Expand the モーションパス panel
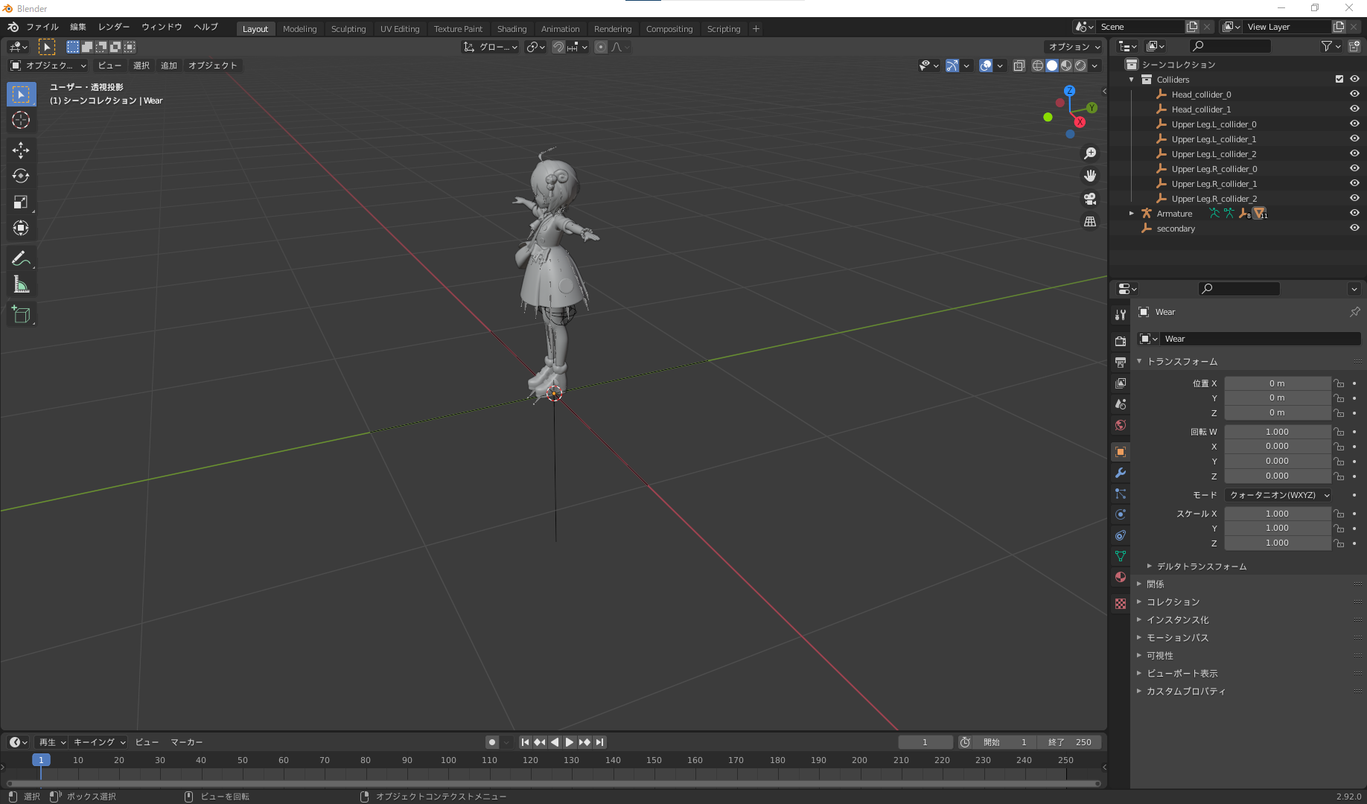 [x=1178, y=638]
